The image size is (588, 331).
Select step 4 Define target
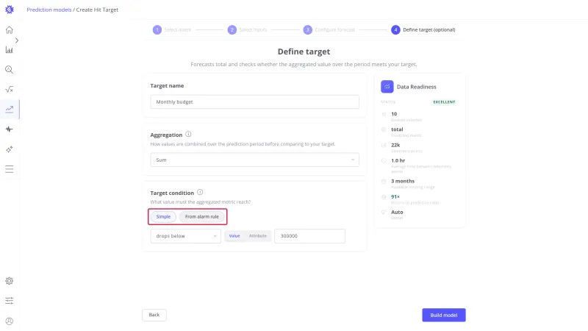(x=423, y=29)
